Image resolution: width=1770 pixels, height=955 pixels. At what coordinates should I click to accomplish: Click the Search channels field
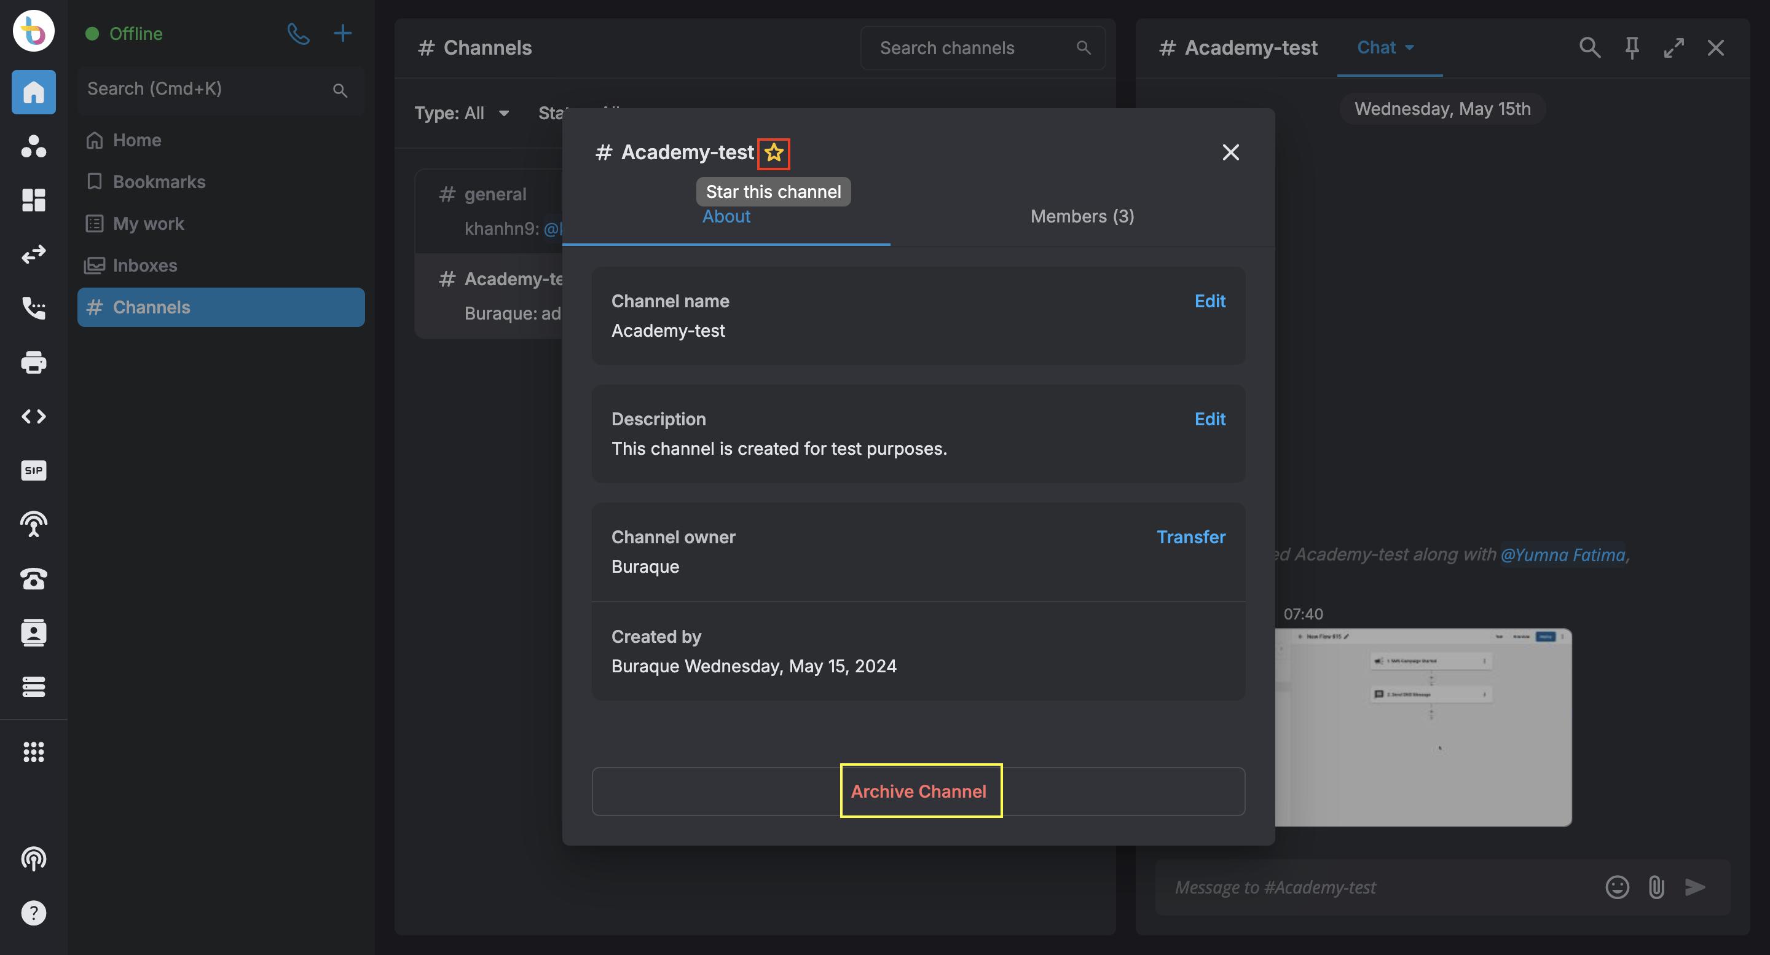click(x=983, y=48)
